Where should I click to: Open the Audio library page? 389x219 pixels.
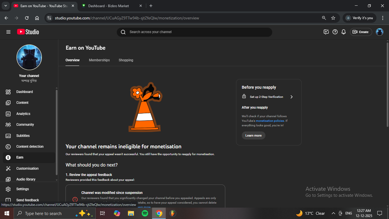(x=26, y=179)
